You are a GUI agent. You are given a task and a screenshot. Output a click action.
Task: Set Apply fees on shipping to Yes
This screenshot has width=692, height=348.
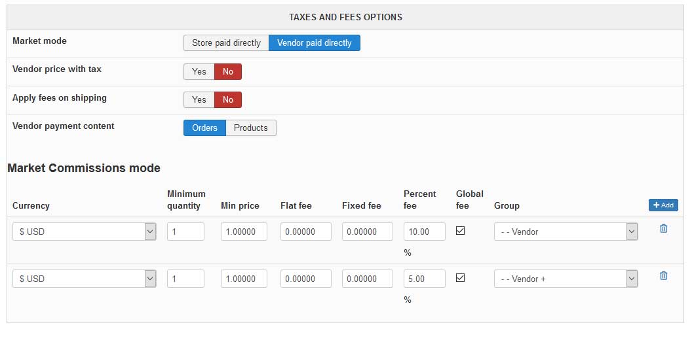[x=199, y=100]
